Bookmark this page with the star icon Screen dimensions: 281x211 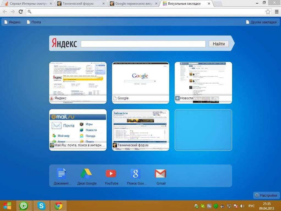tap(268, 12)
